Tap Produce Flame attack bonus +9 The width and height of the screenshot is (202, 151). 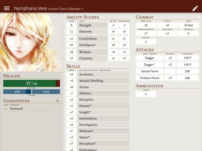pyautogui.click(x=170, y=78)
